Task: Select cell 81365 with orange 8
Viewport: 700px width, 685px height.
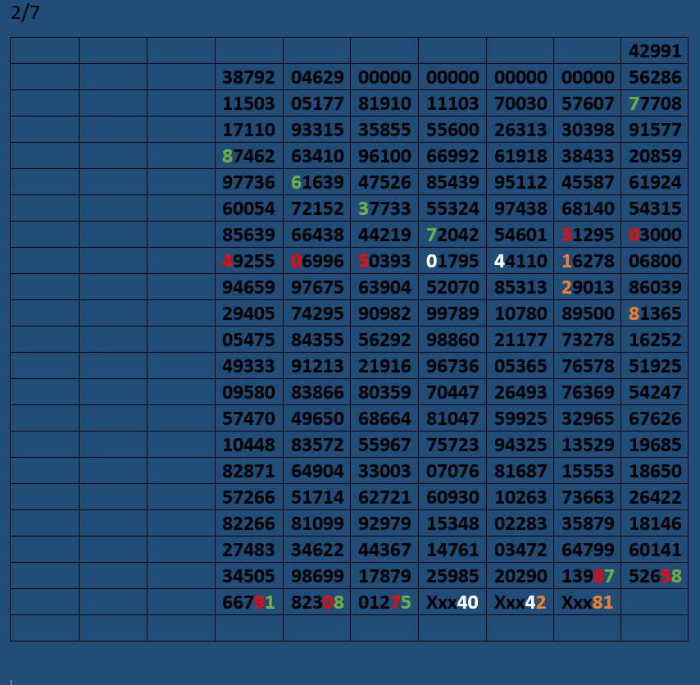Action: point(654,313)
